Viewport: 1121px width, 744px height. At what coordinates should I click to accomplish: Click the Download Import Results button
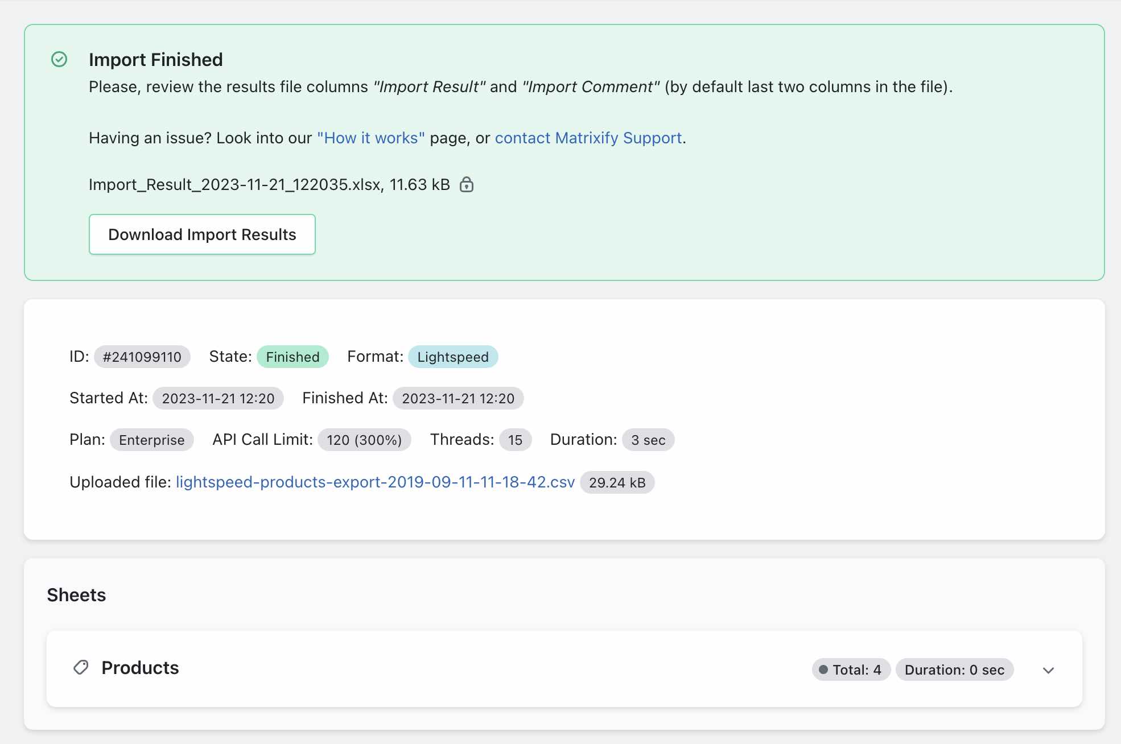202,234
